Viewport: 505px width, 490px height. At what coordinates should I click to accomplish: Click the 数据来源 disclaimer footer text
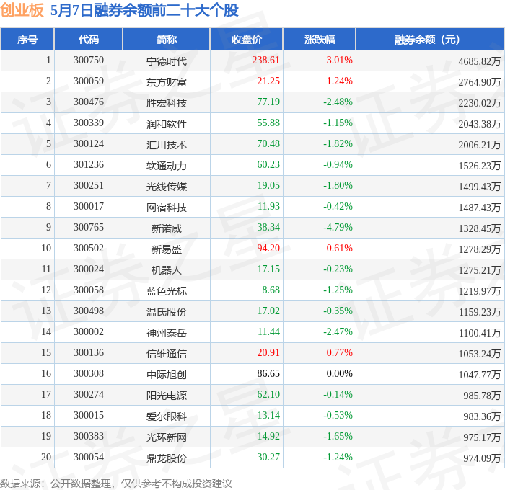pos(116,484)
